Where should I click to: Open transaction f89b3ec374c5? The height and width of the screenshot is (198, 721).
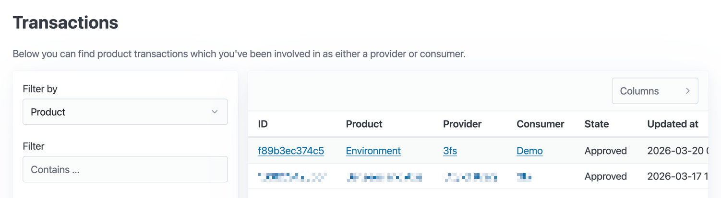[291, 151]
